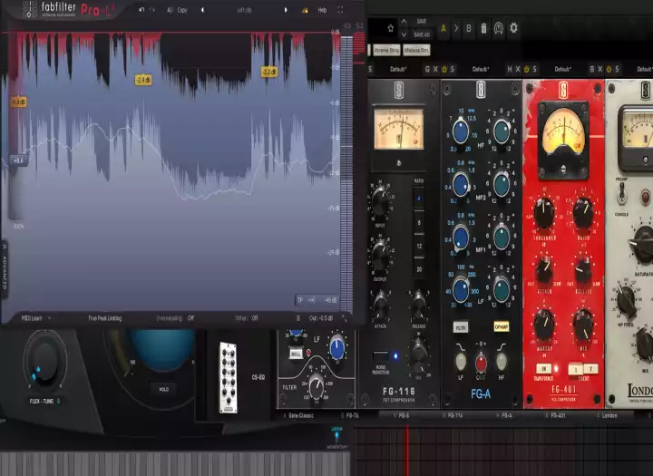Remove module H with its X icon
Viewport: 653px width, 476px height.
[x=518, y=69]
